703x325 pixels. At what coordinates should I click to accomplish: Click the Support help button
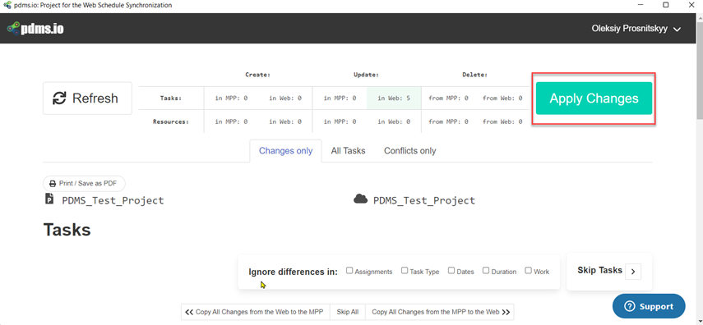coord(649,306)
